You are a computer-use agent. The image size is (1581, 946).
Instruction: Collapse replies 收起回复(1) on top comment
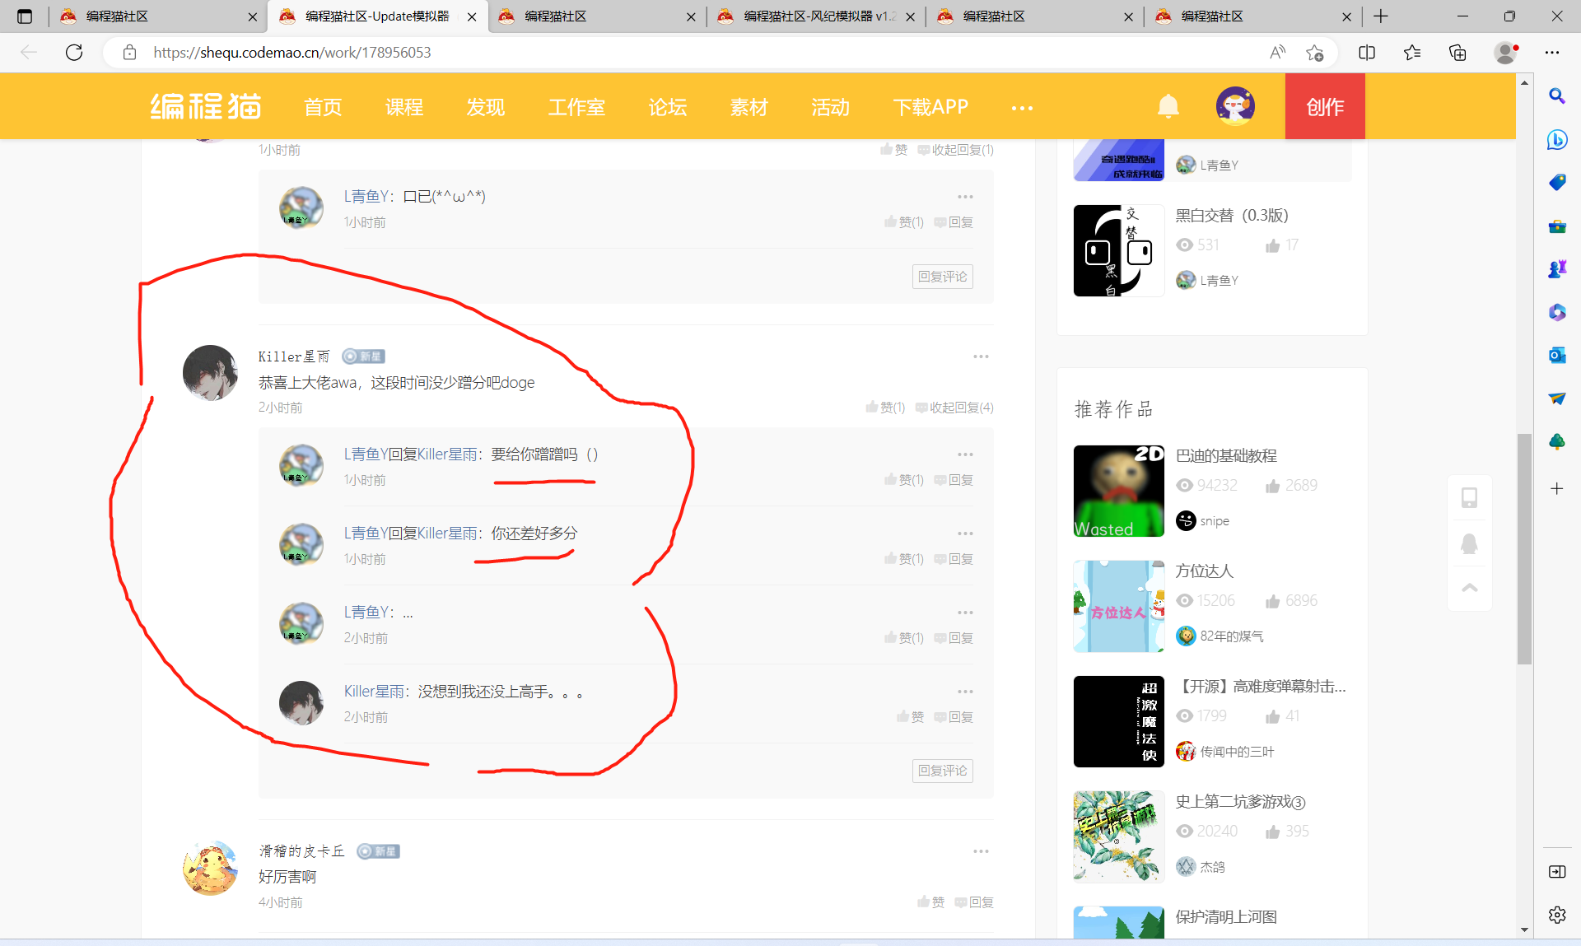(x=956, y=149)
